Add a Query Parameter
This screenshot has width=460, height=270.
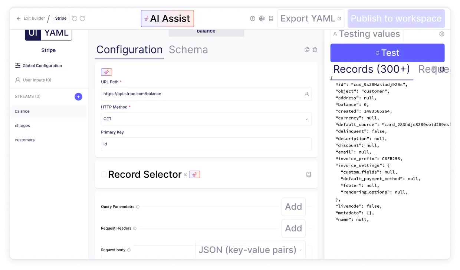[293, 207]
